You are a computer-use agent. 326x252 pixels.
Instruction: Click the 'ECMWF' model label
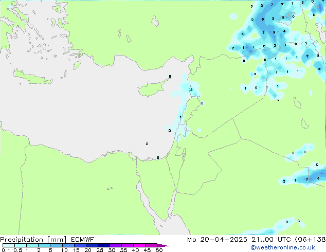(x=83, y=240)
